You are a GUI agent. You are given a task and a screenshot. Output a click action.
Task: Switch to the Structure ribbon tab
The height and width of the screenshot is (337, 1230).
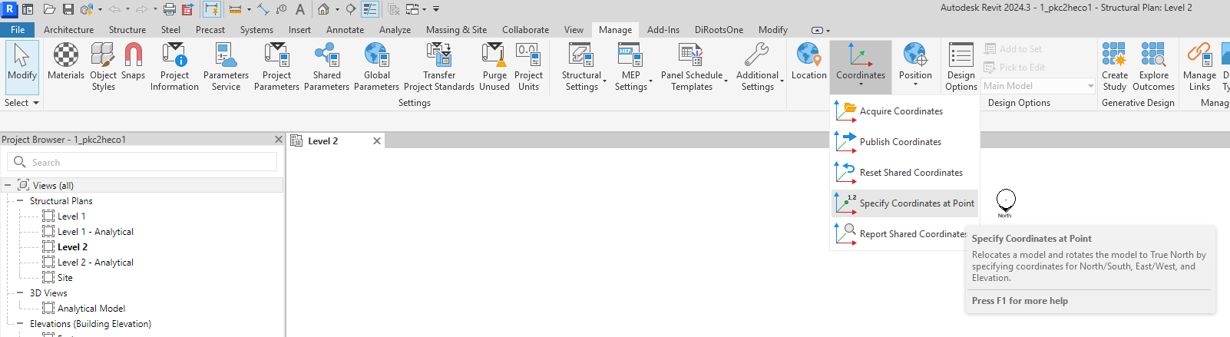point(127,30)
